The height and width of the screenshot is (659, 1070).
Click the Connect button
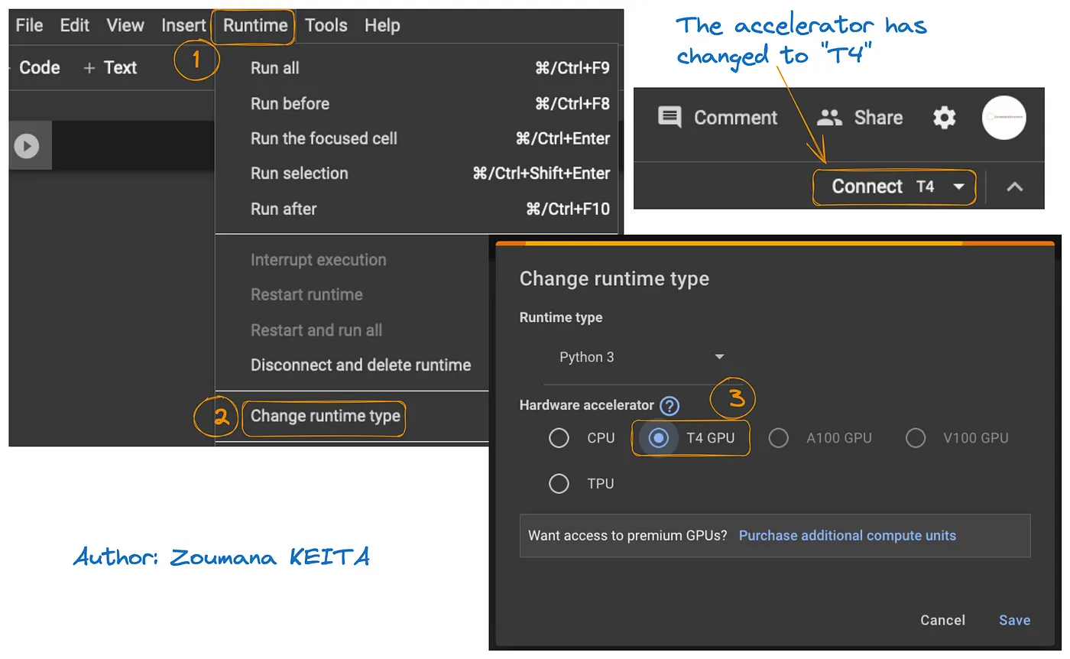[867, 187]
